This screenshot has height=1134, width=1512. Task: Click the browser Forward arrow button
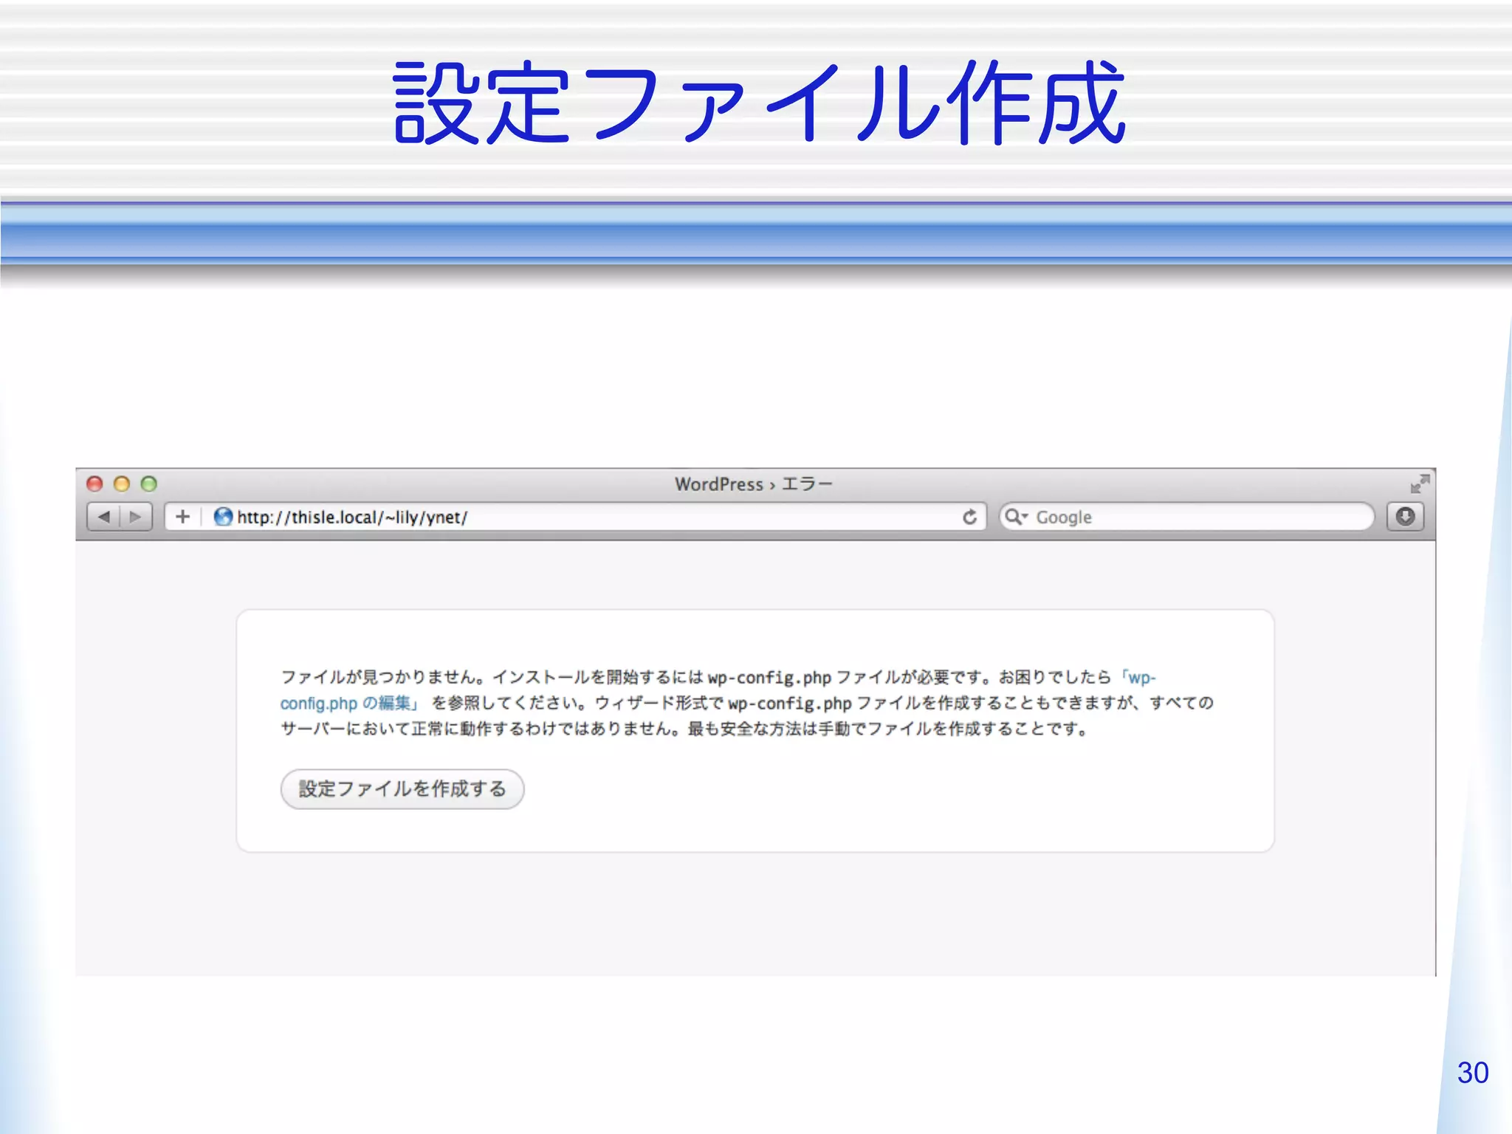(136, 517)
